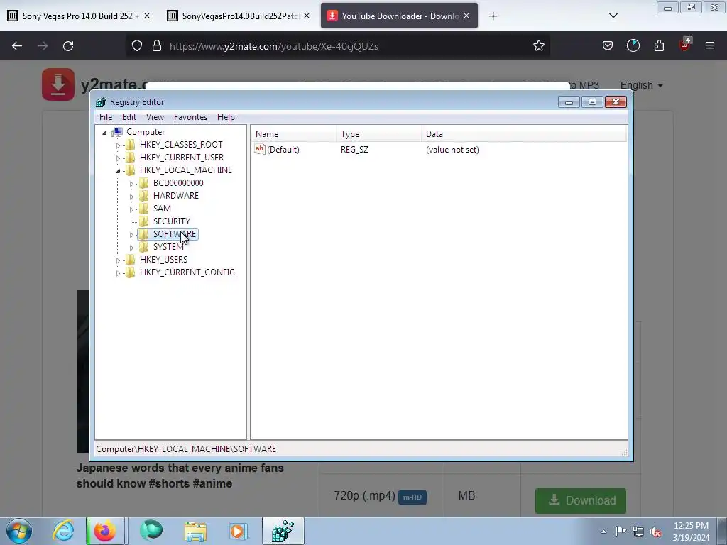This screenshot has height=545, width=727.
Task: Select the SAM folder icon
Action: pyautogui.click(x=143, y=209)
